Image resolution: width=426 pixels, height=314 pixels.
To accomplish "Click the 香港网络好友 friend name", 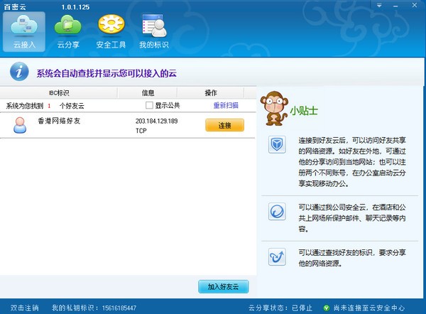I will pos(59,121).
